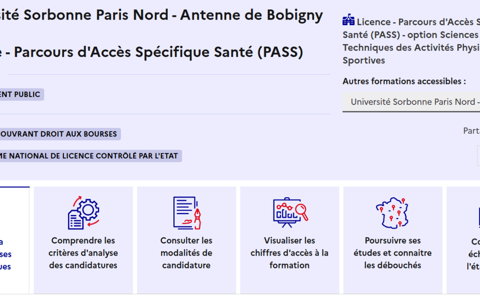
Task: Click the Partager option
Action: coord(472,131)
